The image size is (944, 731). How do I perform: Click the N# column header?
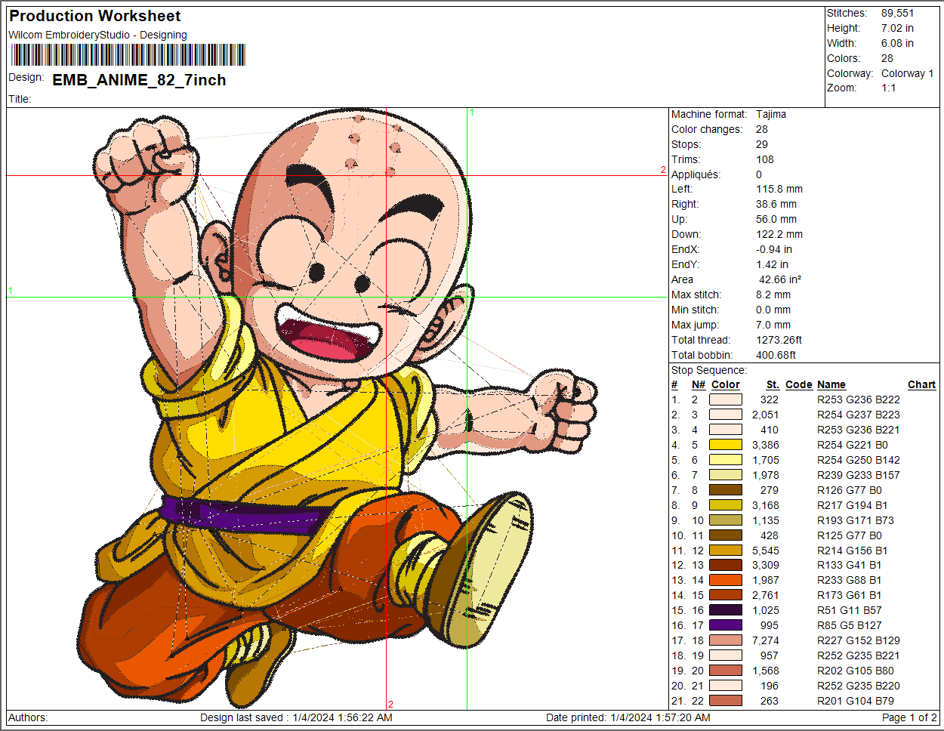click(699, 384)
